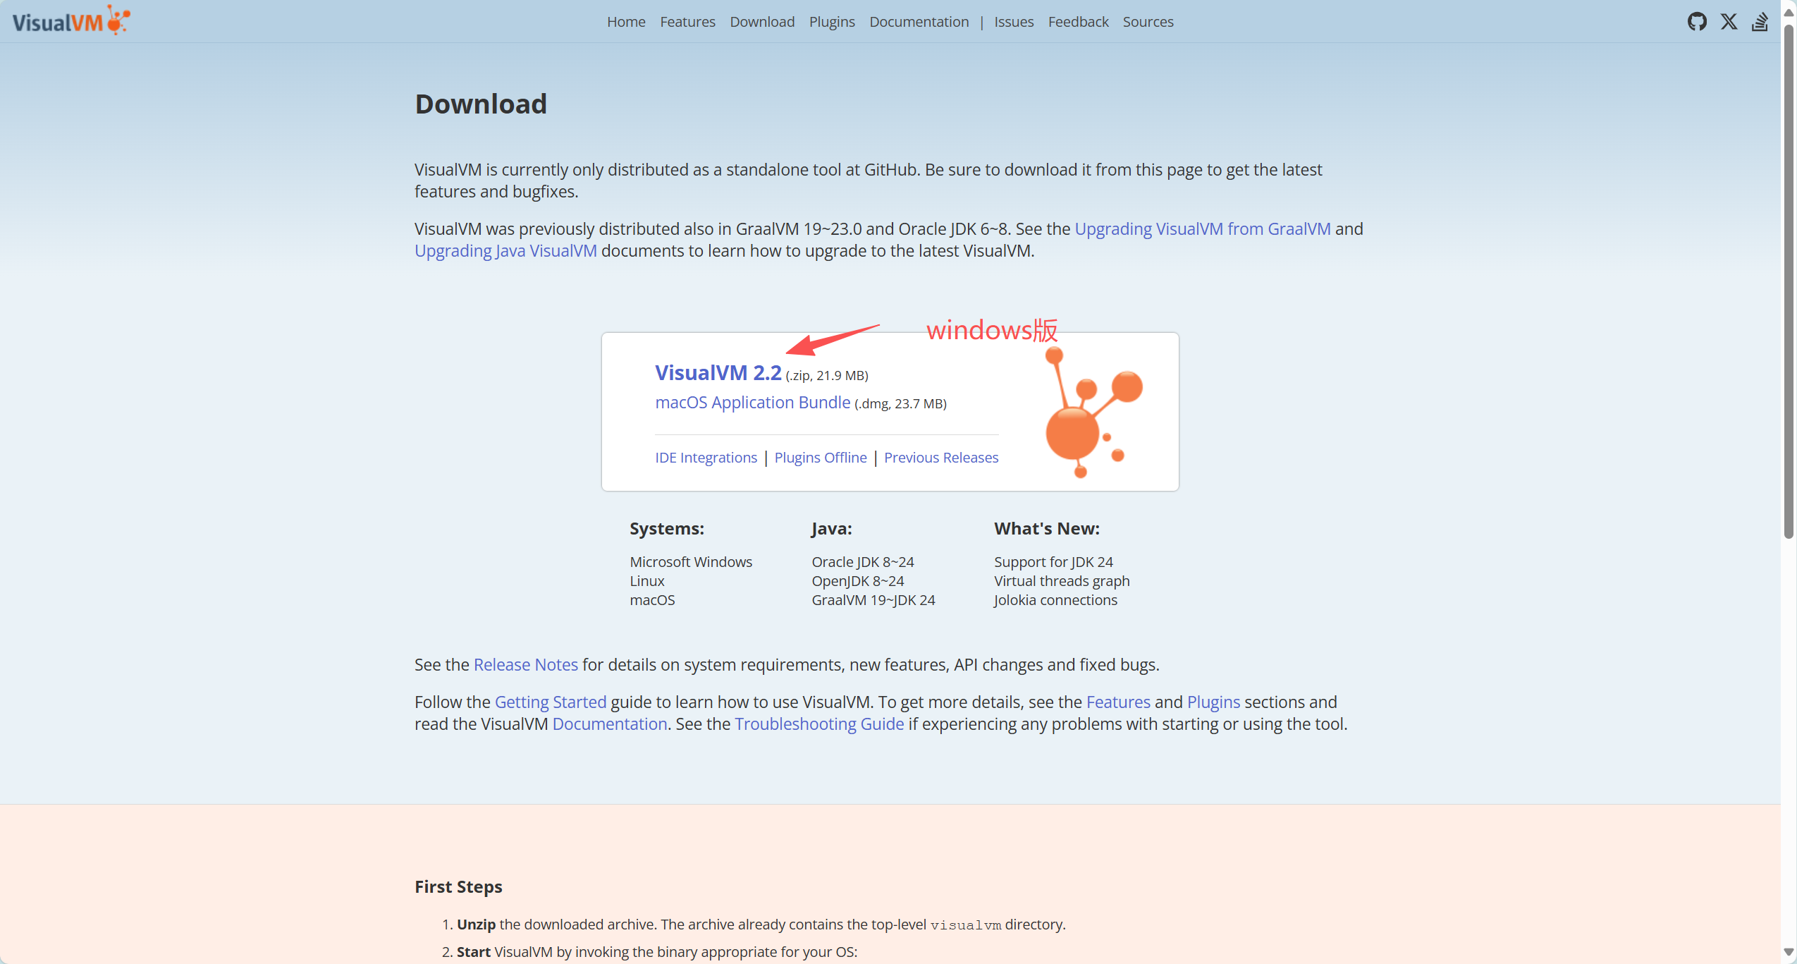Open the X social icon
The image size is (1797, 964).
pos(1729,21)
